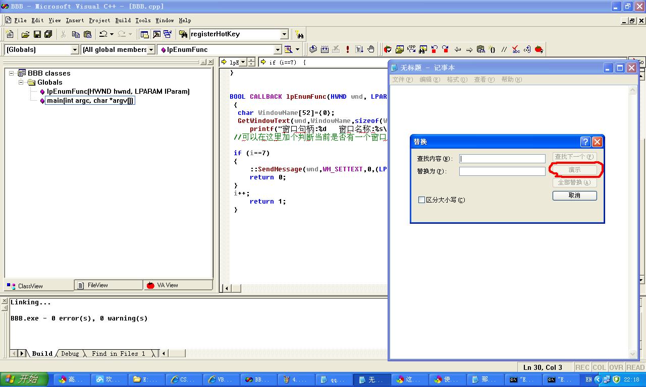Click the 演示 button in Replace dialog

[x=575, y=170]
